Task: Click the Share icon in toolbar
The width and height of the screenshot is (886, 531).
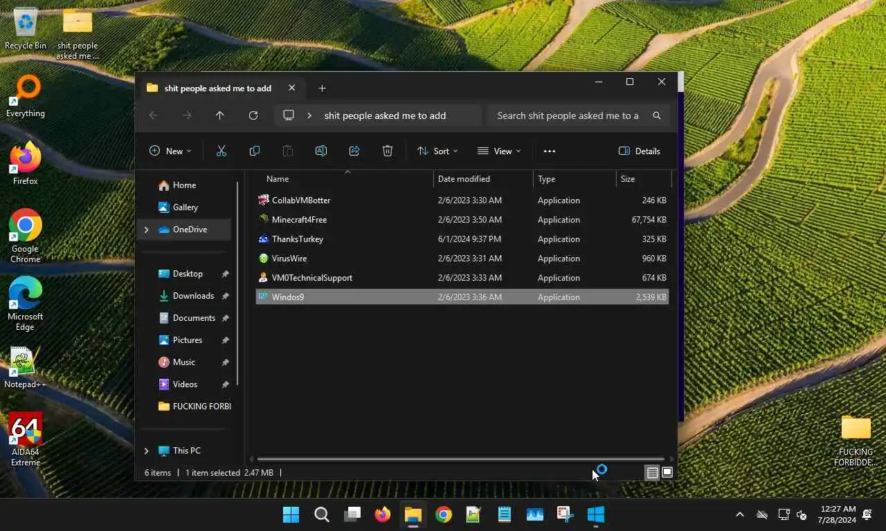Action: point(354,151)
